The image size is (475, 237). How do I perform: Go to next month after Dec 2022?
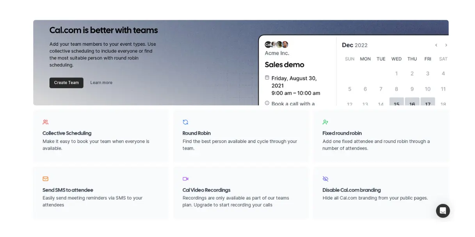coord(446,45)
